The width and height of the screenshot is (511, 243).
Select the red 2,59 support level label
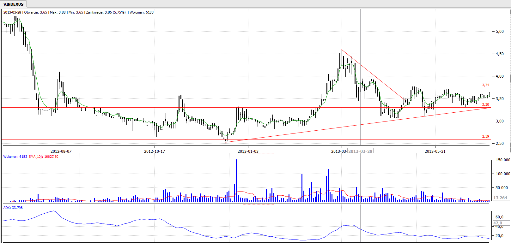pyautogui.click(x=485, y=136)
